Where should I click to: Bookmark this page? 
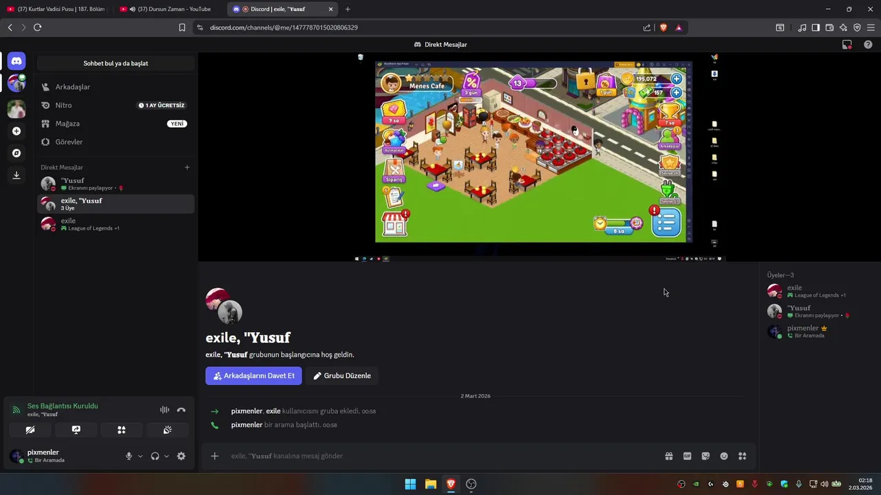[182, 27]
